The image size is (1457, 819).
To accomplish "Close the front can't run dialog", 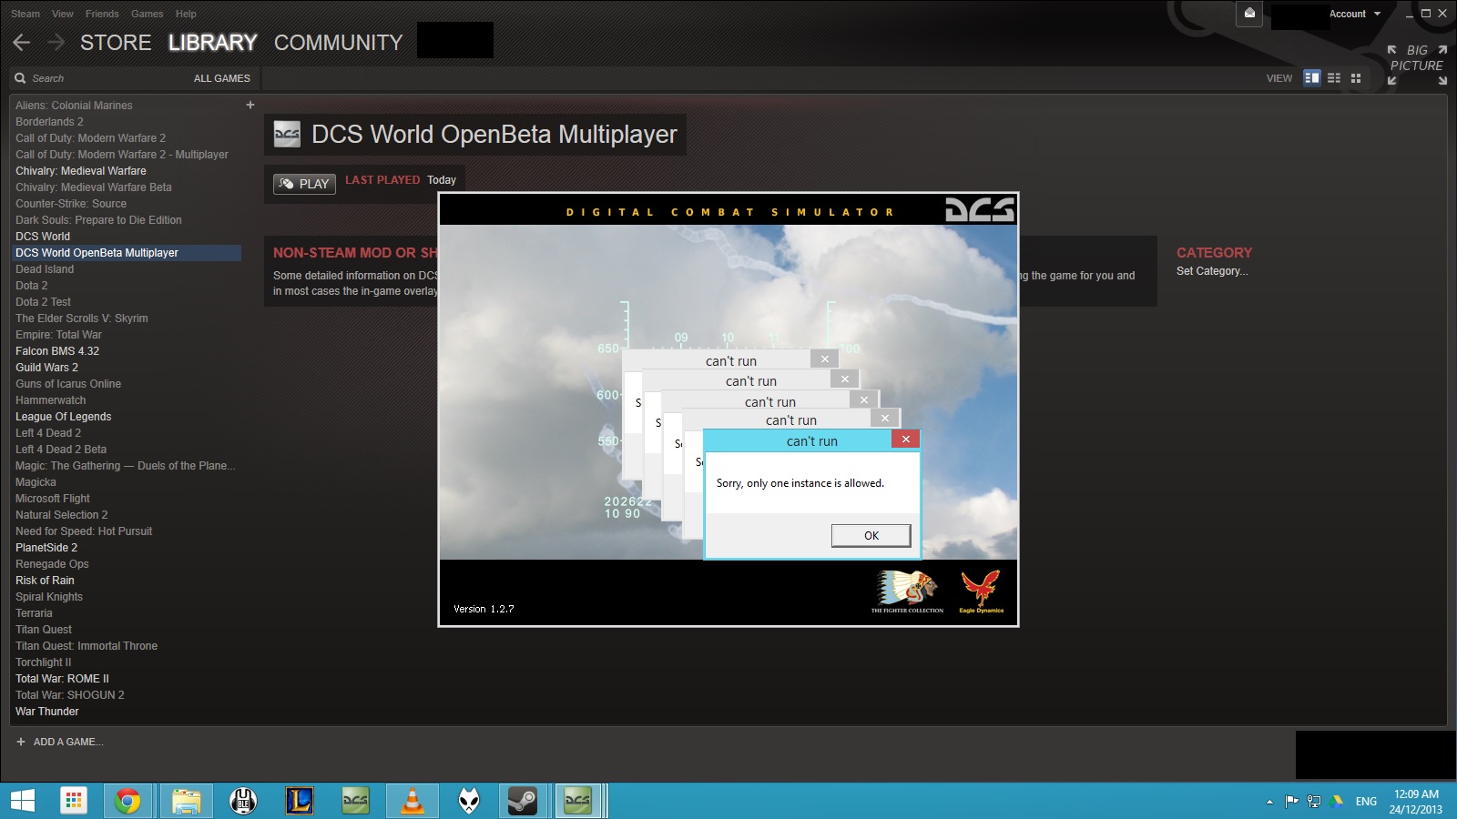I will (x=905, y=439).
